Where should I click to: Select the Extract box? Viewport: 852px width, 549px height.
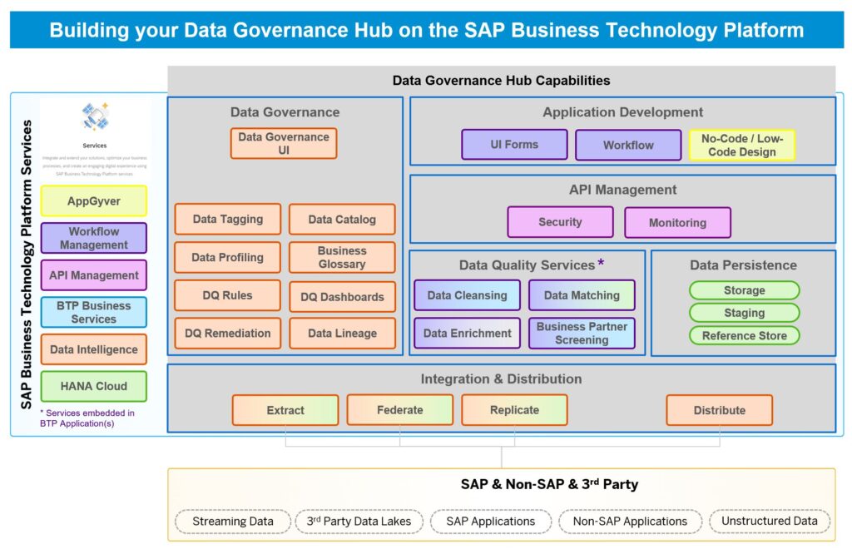(x=285, y=410)
